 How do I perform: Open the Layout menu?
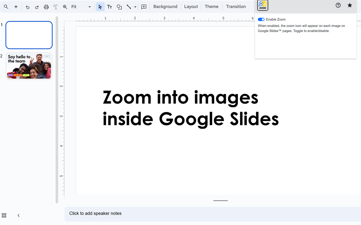click(191, 6)
